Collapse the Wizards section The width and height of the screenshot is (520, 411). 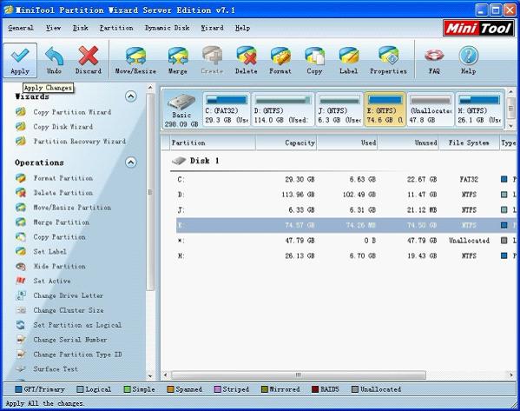[131, 96]
